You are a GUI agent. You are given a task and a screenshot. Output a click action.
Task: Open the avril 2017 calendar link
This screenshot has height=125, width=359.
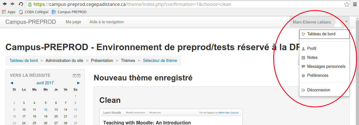[45, 83]
